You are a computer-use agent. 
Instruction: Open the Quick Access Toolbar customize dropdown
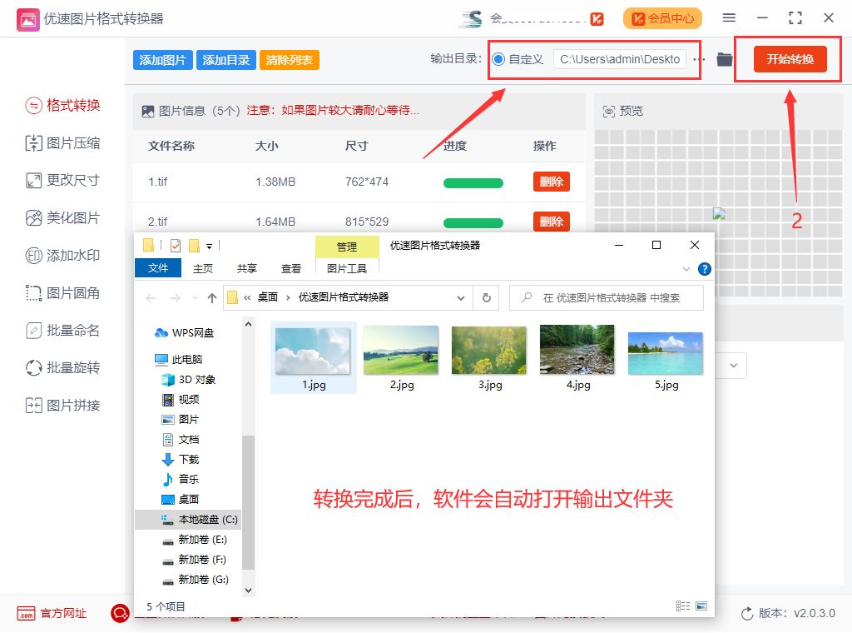209,247
